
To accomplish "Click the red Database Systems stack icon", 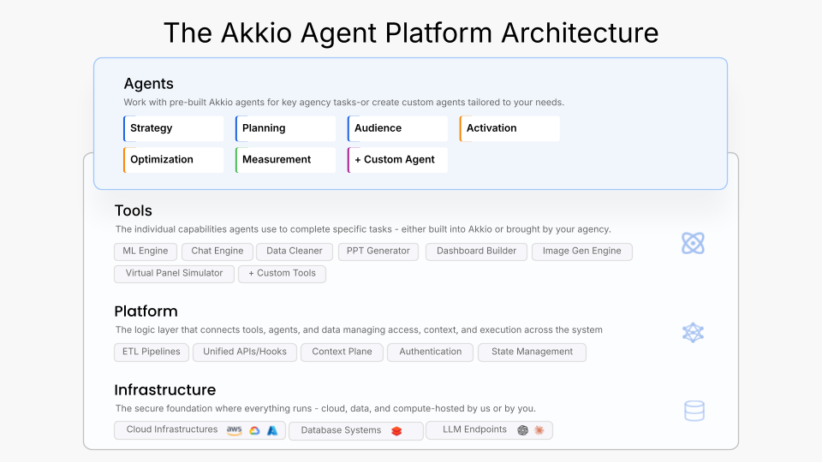I will pyautogui.click(x=396, y=431).
